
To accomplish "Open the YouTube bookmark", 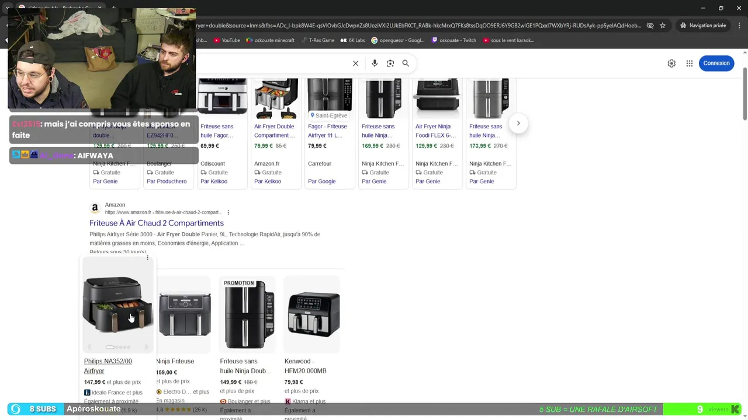I will [227, 40].
